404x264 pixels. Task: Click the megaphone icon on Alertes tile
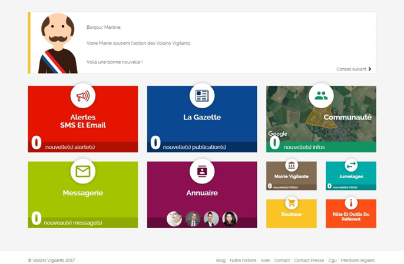pyautogui.click(x=83, y=96)
